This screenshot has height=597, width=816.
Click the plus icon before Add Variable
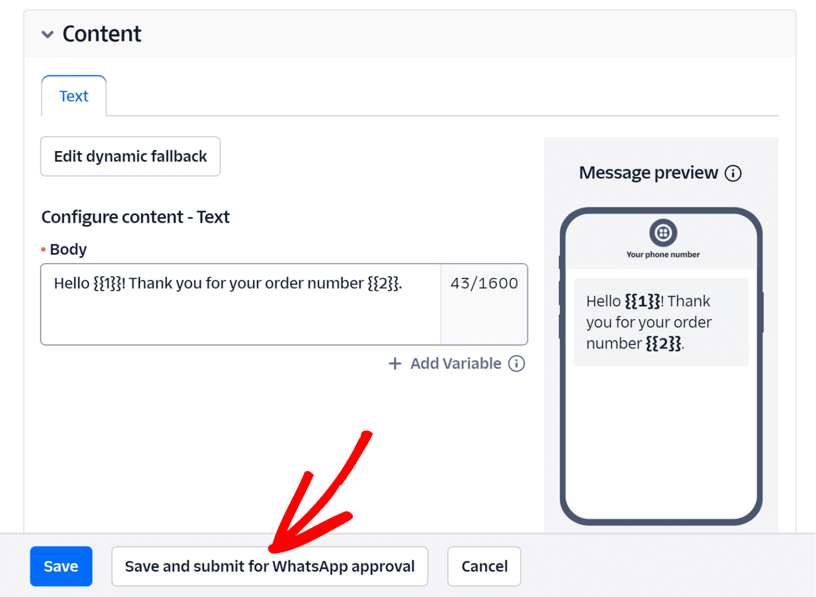[x=395, y=363]
